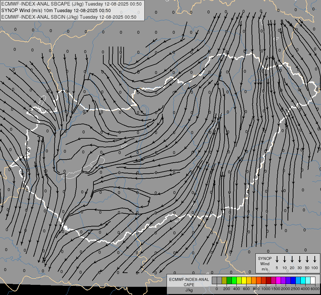
Task: Click the 600 tick label on CAPE scale
Action: coord(246,289)
